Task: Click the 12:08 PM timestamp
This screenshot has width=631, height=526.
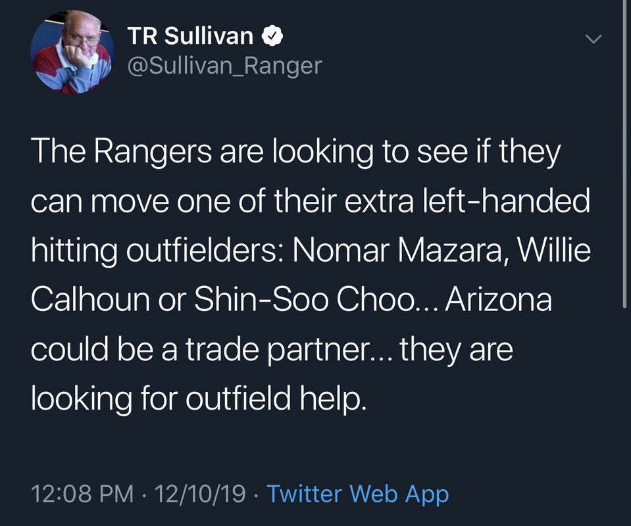Action: click(82, 494)
